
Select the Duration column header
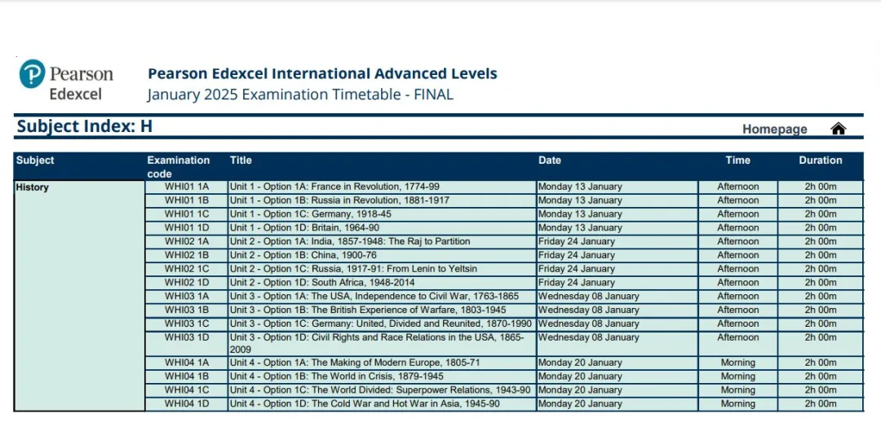pyautogui.click(x=821, y=160)
